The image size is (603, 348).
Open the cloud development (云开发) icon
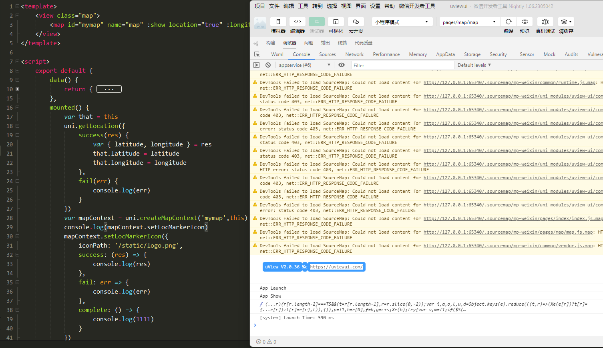tap(356, 22)
